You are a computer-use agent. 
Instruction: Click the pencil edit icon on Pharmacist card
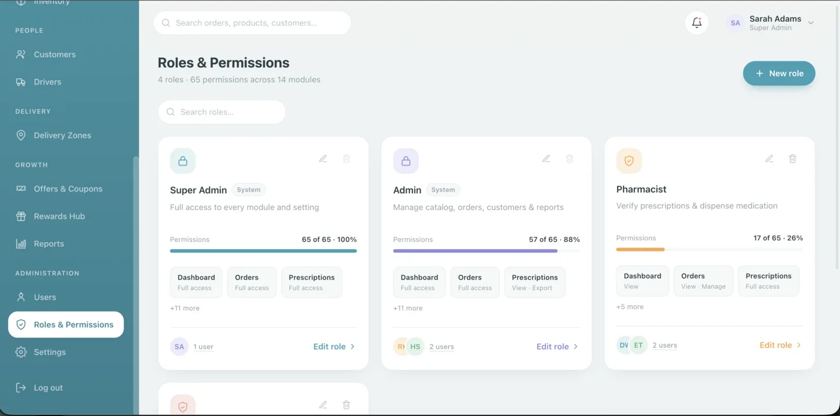point(769,159)
